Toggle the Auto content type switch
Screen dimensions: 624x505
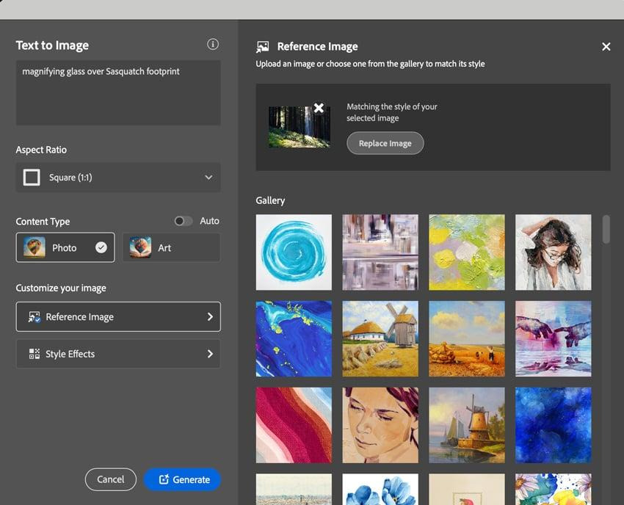click(183, 221)
